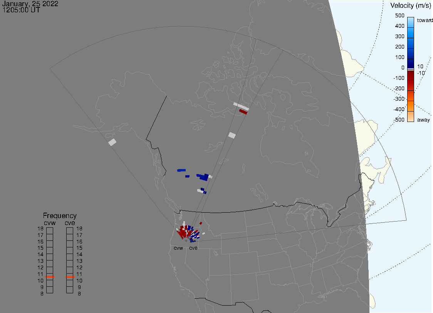This screenshot has height=313, width=433.
Task: Click '8' beside the cve frequency bar
Action: click(x=79, y=294)
